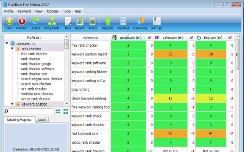Open the Help menu
The image size is (244, 152).
[x=78, y=11]
